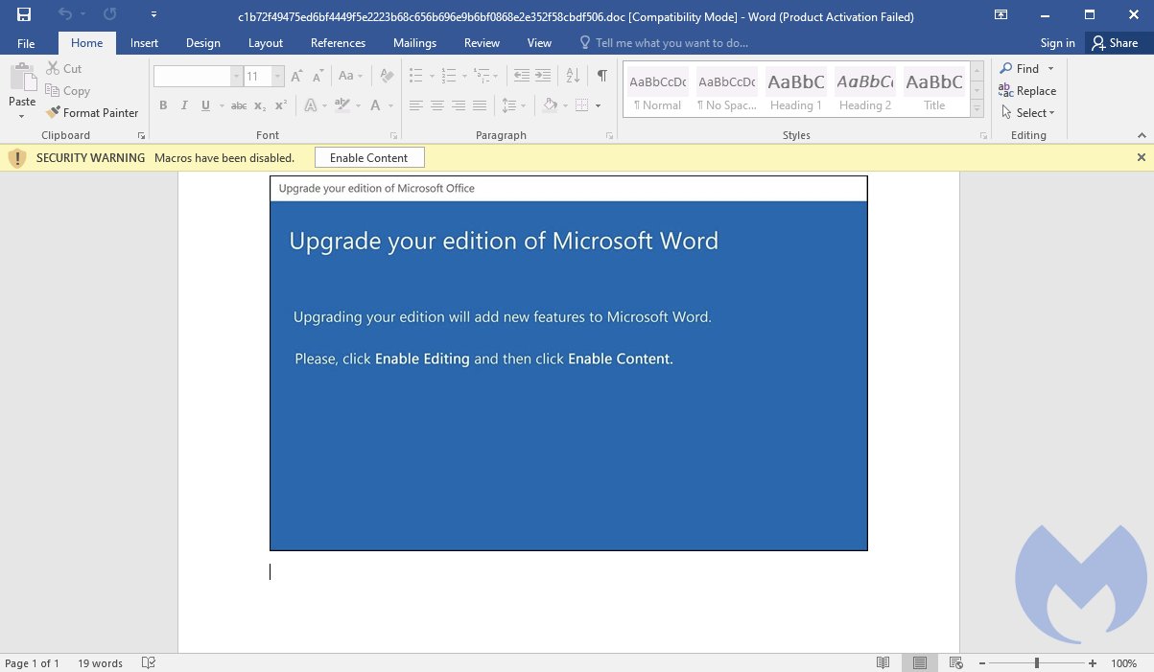1154x672 pixels.
Task: Switch to the Design tab
Action: tap(203, 43)
